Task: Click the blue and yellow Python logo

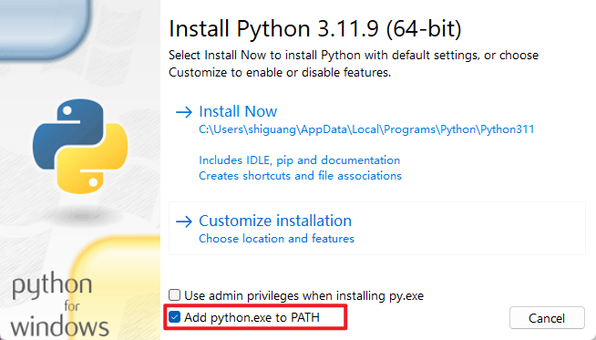Action: point(80,146)
